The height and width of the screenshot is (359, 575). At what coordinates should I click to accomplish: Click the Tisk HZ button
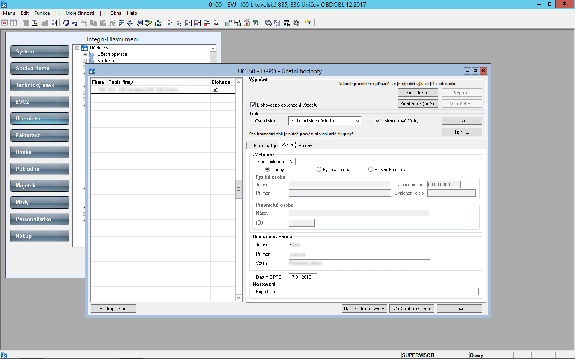(462, 132)
